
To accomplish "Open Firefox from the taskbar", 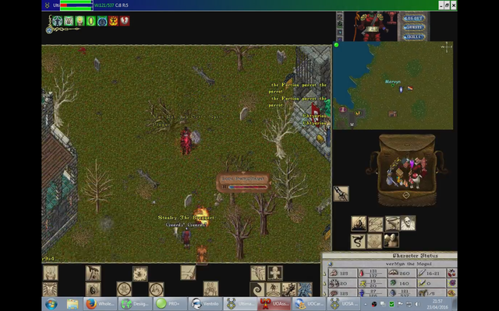I will 100,304.
